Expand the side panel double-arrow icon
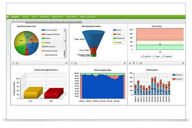 [7, 20]
